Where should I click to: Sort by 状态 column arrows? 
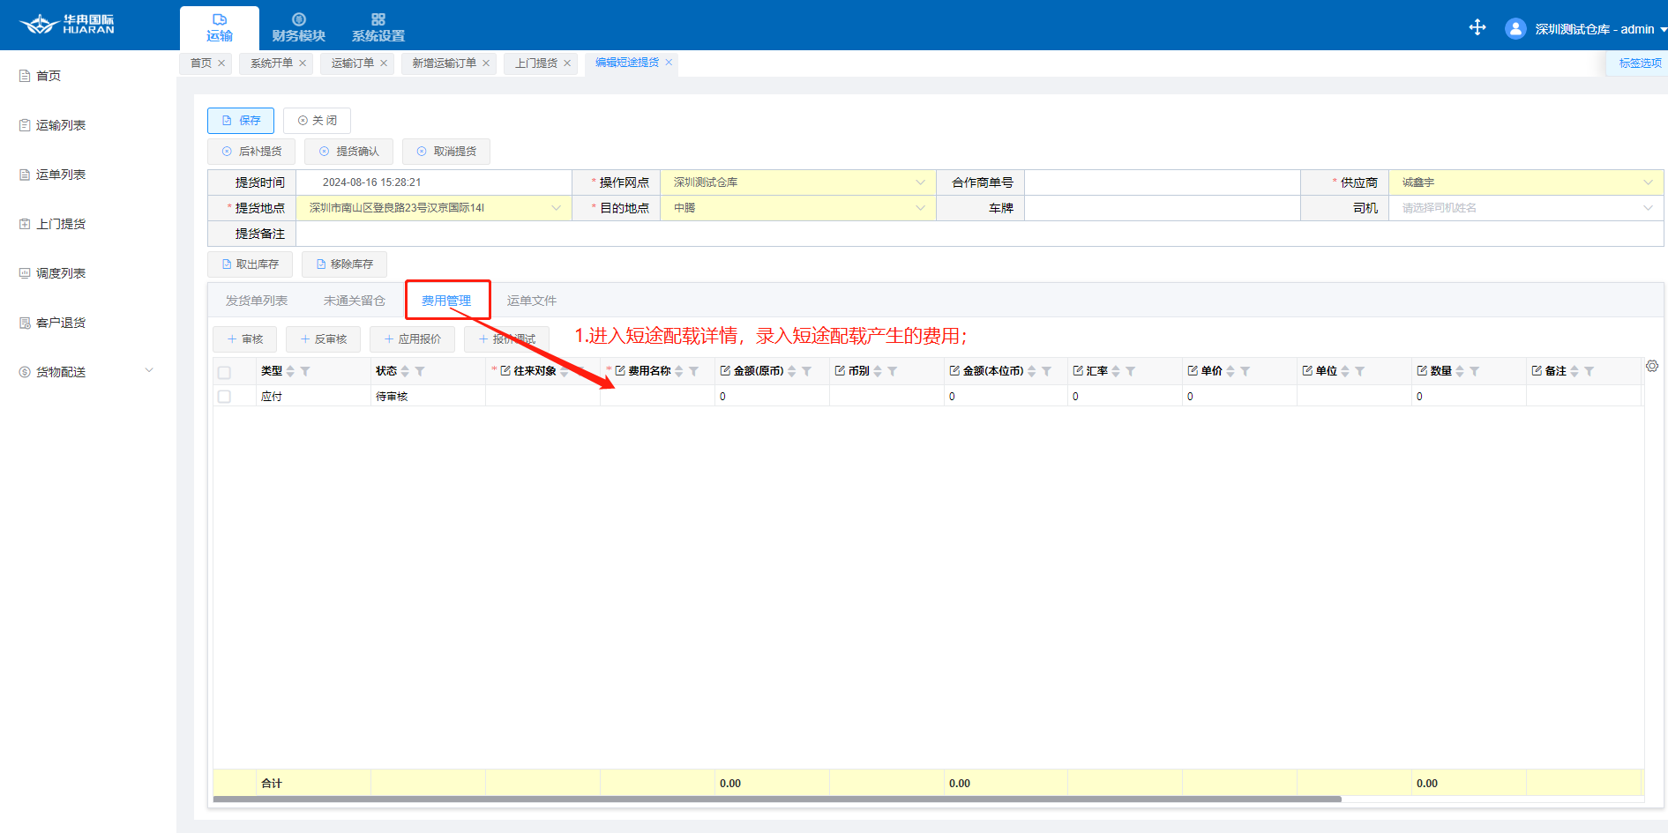405,371
